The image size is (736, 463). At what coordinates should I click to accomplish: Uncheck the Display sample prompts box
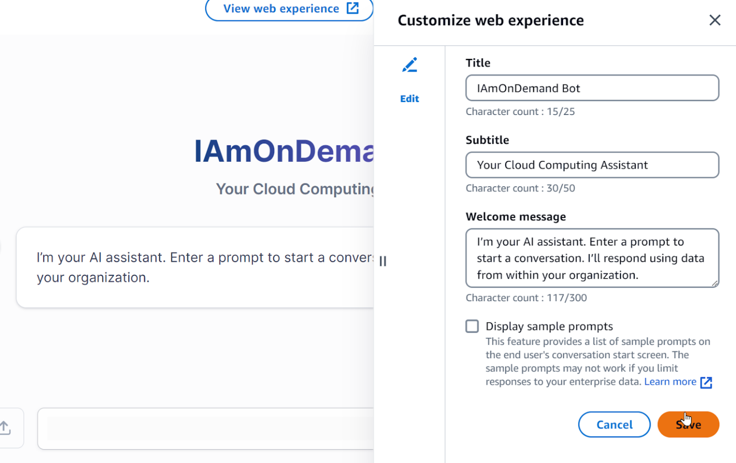pyautogui.click(x=472, y=326)
